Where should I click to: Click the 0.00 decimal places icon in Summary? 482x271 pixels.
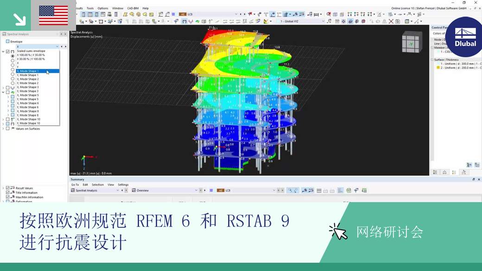click(x=364, y=190)
